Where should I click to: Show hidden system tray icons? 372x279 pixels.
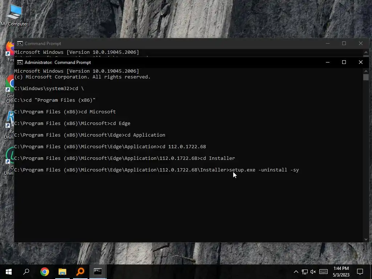(x=296, y=272)
